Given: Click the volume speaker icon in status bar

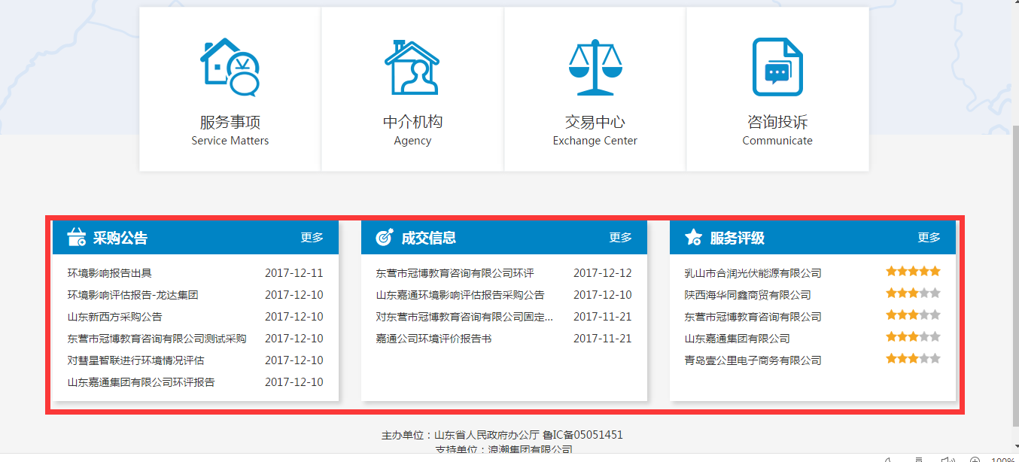Looking at the screenshot, I should pos(948,458).
